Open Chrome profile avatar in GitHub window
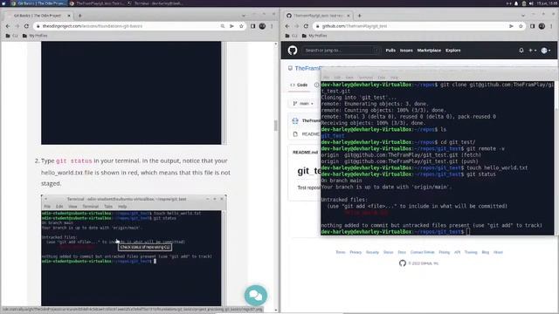The height and width of the screenshot is (314, 559). click(x=542, y=26)
